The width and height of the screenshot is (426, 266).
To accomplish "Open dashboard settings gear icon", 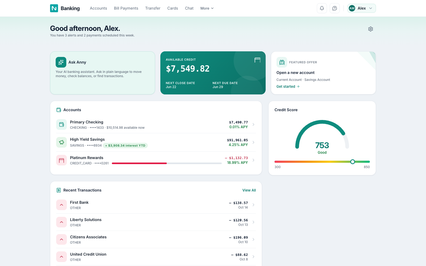I will pyautogui.click(x=371, y=29).
